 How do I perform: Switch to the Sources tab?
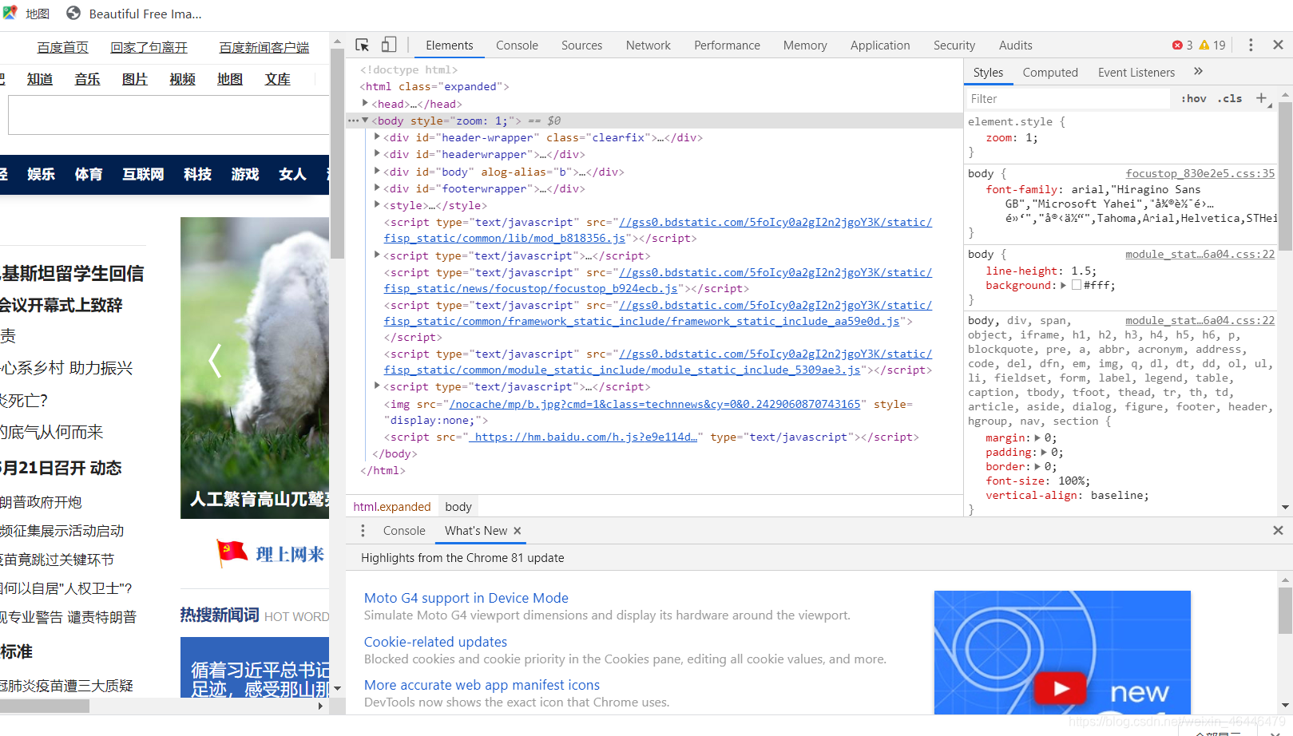[x=581, y=46]
